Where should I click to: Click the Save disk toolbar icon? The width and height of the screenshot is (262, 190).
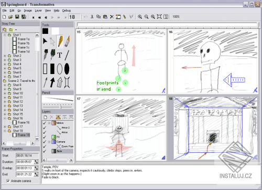[17, 17]
